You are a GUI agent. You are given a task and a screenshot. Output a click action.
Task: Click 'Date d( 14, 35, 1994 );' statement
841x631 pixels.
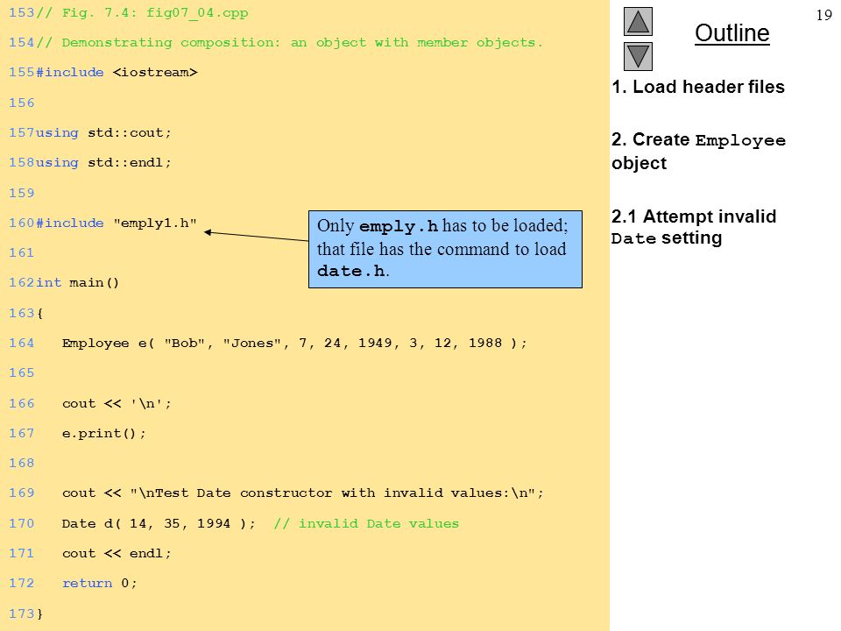pos(159,524)
